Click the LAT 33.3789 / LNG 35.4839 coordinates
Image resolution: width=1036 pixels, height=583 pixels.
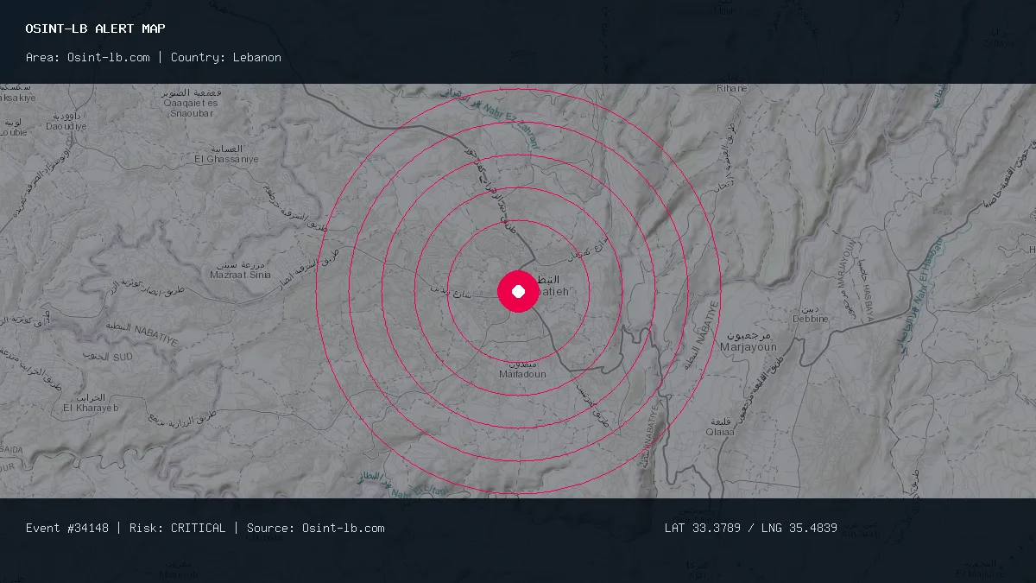coord(751,528)
